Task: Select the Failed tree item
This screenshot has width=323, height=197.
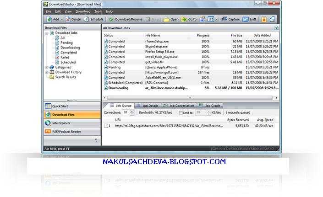Action: pos(65,57)
